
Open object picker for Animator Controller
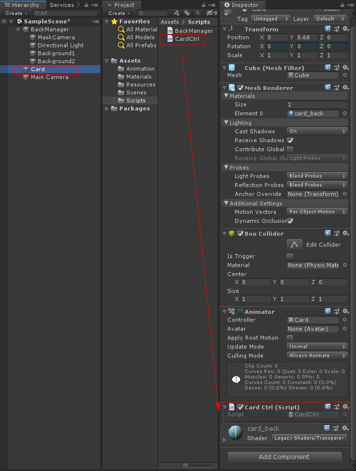pos(345,320)
